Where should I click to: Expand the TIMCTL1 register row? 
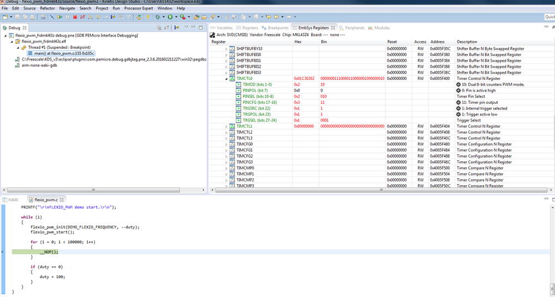pos(227,126)
